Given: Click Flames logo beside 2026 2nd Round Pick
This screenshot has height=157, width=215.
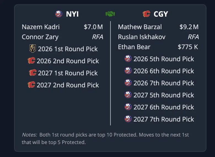Looking at the screenshot, I should pos(31,61).
